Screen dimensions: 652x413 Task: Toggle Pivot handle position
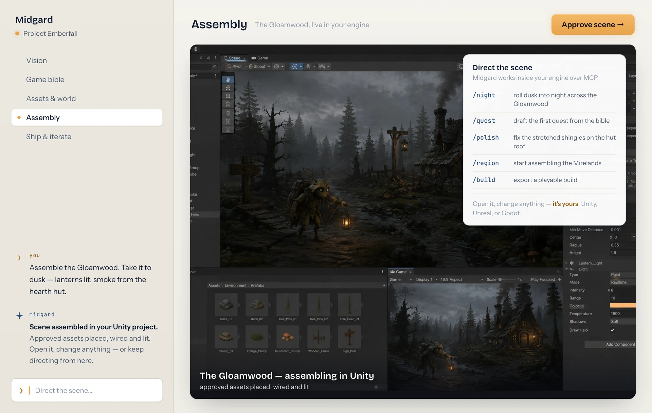tap(235, 67)
